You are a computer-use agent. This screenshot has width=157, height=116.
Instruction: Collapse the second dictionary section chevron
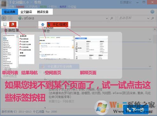tap(150, 66)
